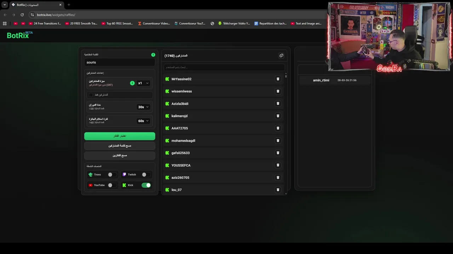Close the BotRix browser tab

[60, 5]
